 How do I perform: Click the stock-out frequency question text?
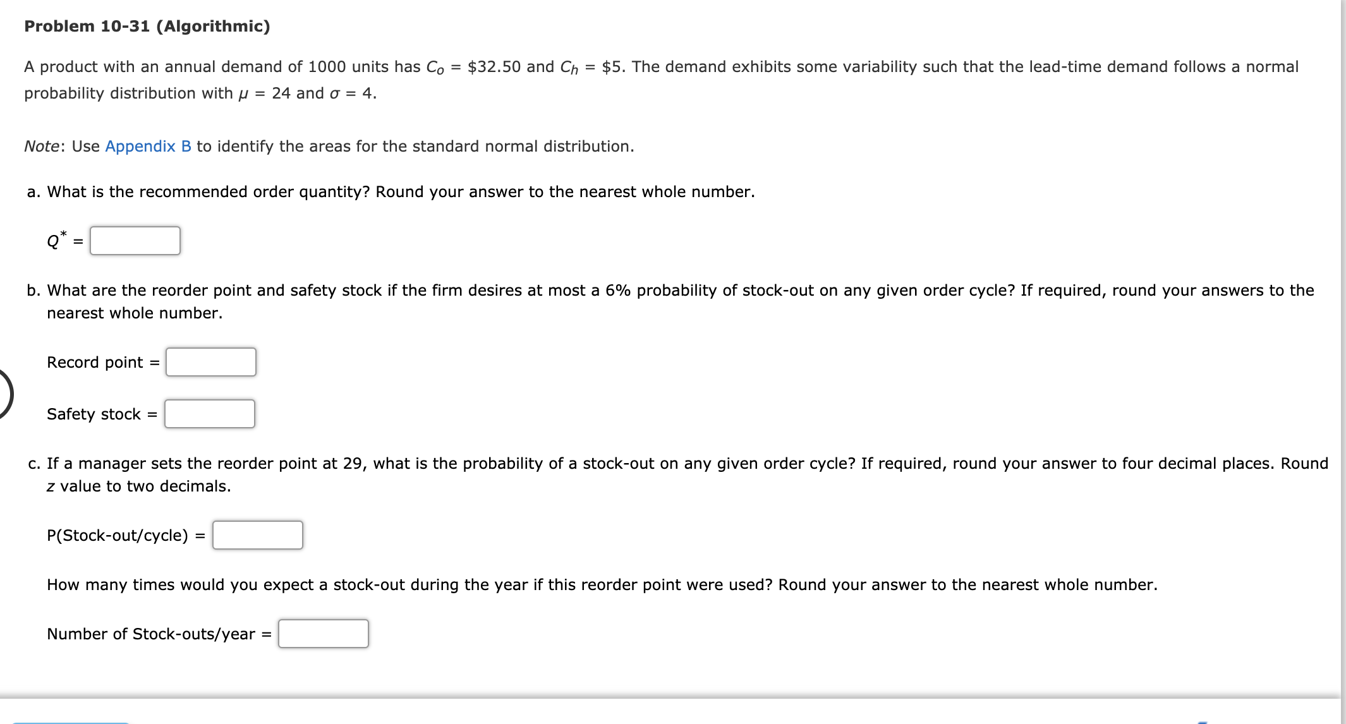coord(600,584)
